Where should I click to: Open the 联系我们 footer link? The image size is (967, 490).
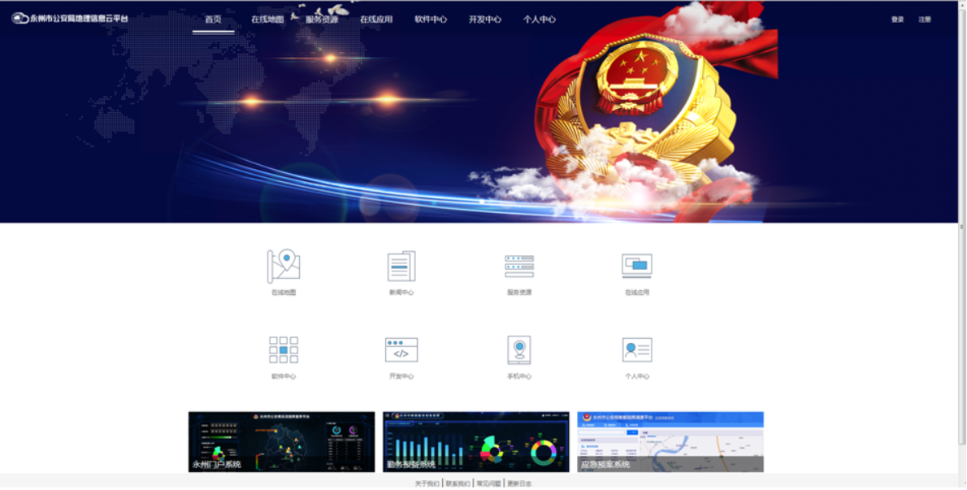(457, 483)
